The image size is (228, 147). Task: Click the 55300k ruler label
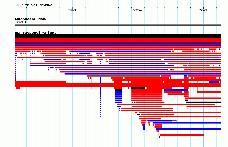203,10
